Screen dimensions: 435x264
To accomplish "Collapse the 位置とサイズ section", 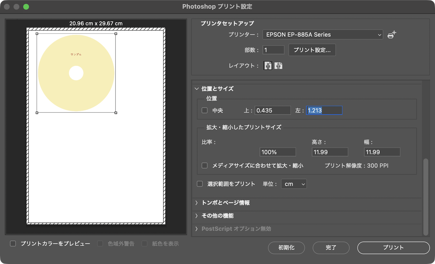I will [x=197, y=89].
